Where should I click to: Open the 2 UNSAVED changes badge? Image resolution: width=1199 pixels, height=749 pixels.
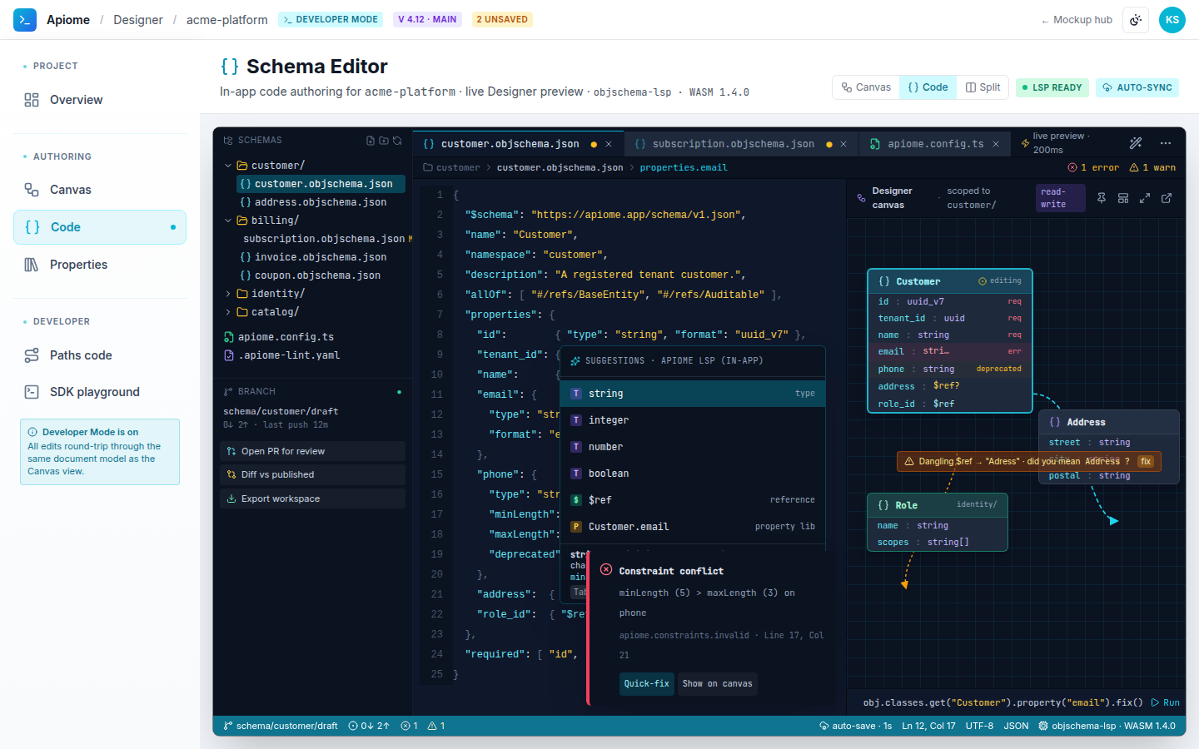[x=502, y=19]
